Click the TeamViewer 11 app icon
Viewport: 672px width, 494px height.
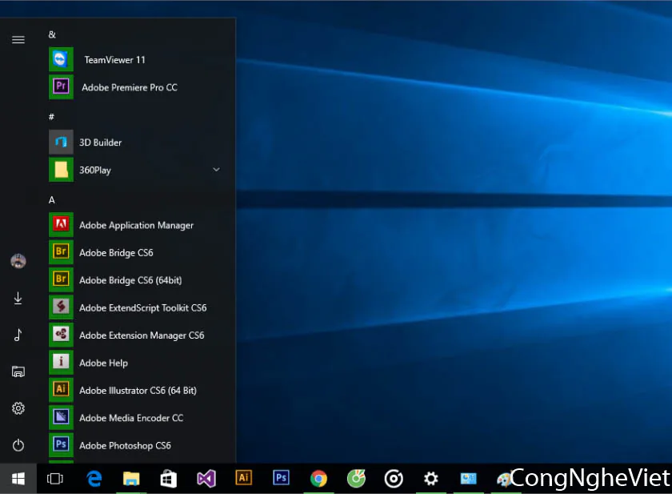[62, 59]
